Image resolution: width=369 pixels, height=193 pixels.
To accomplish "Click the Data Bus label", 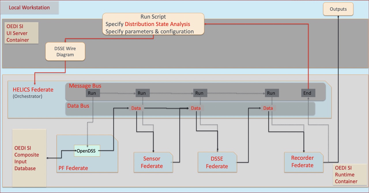I will click(x=78, y=106).
